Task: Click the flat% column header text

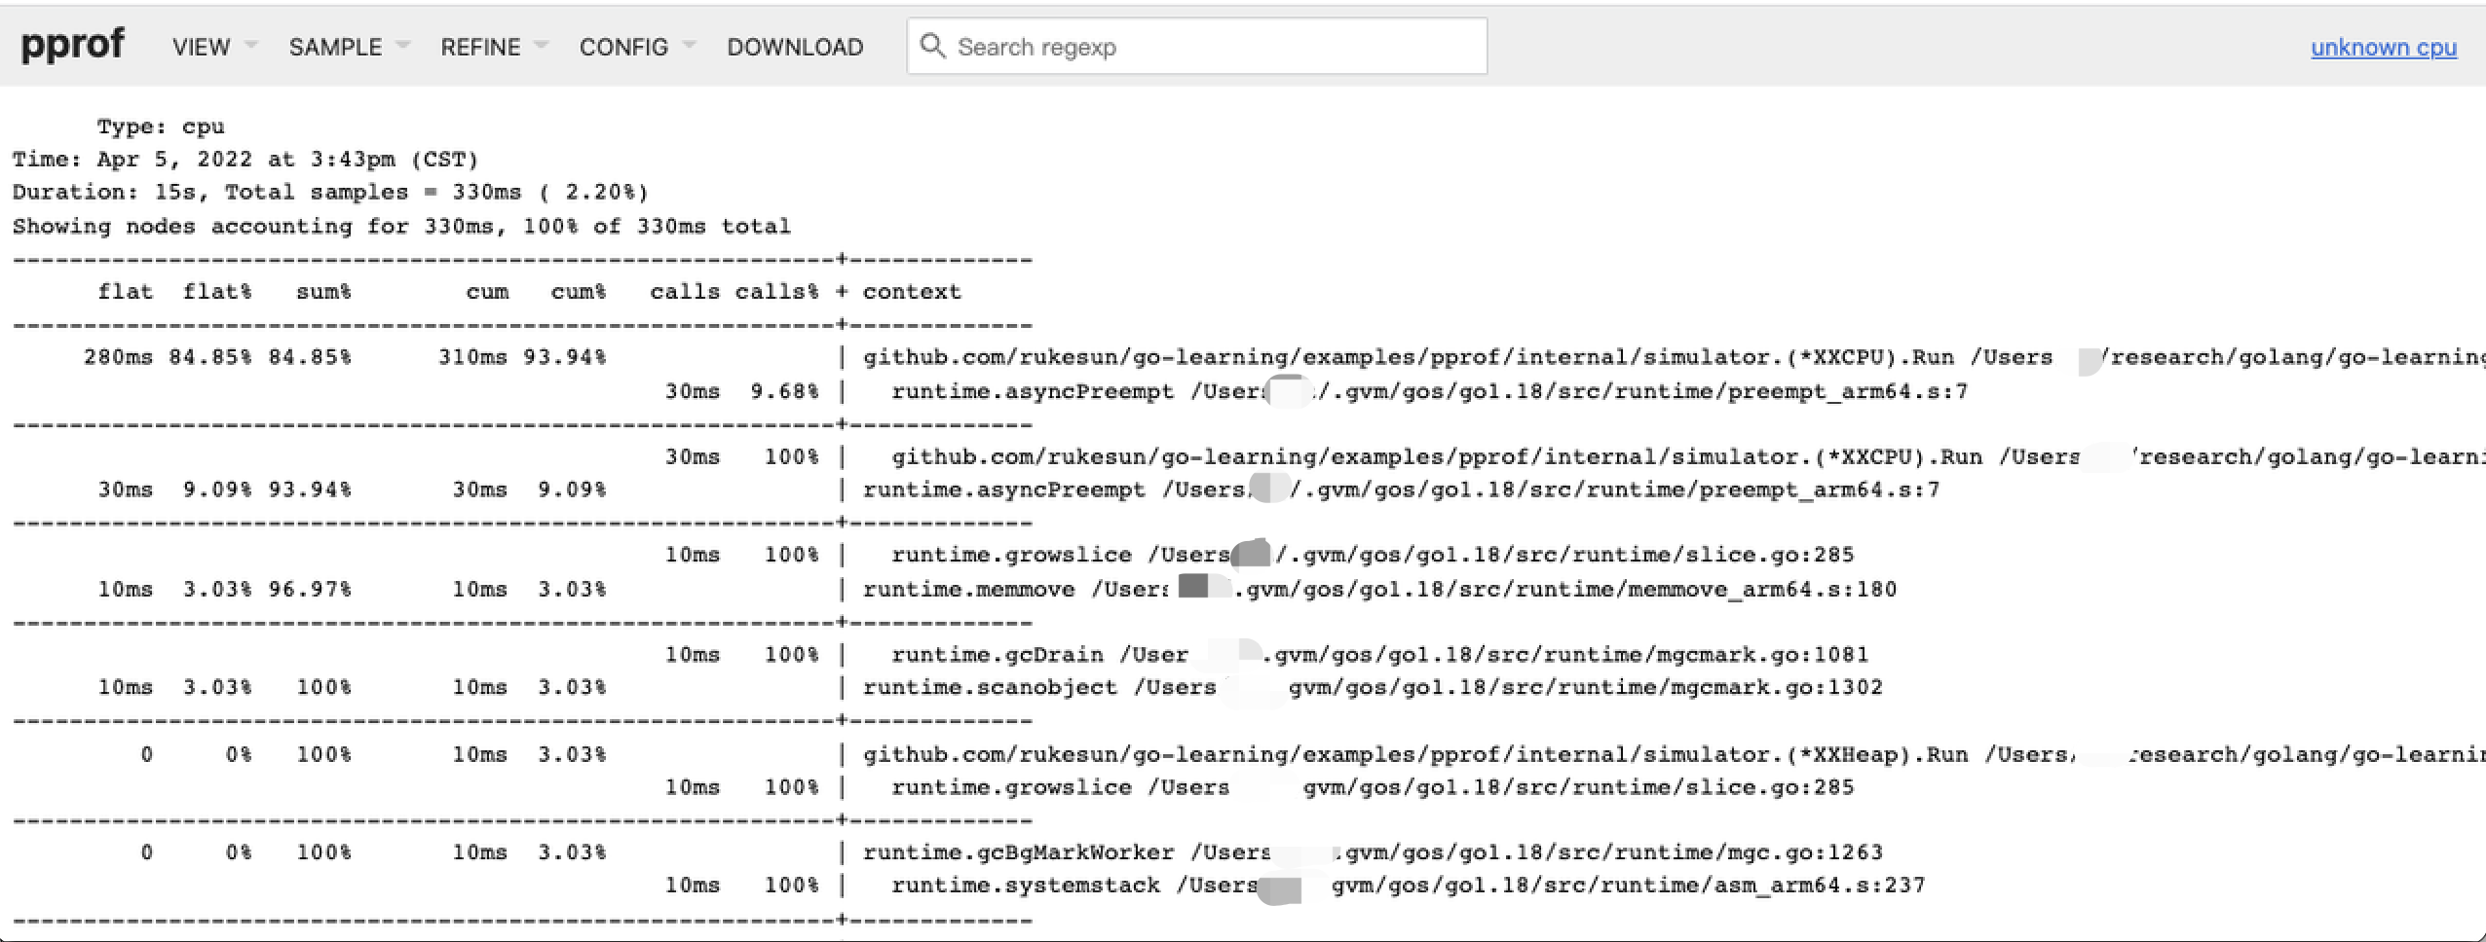Action: pos(217,292)
